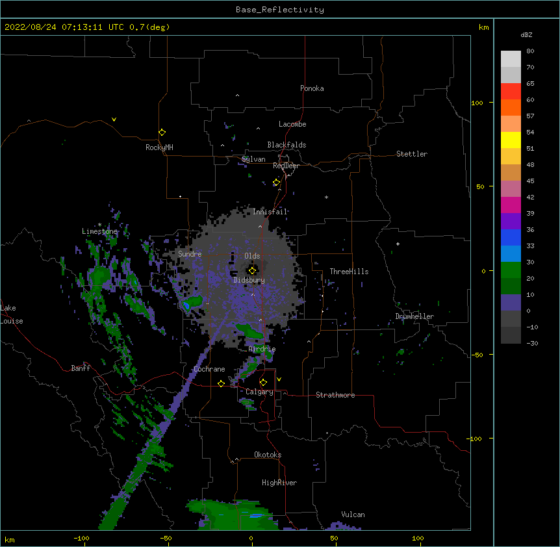Image resolution: width=560 pixels, height=547 pixels.
Task: Click the purple 39 dBZ legend swatch
Action: pos(511,221)
